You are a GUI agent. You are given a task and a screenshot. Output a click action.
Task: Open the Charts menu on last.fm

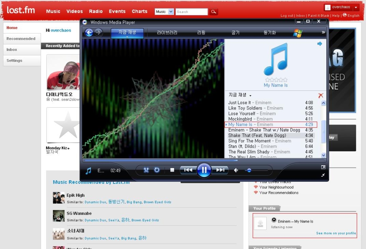pyautogui.click(x=140, y=11)
